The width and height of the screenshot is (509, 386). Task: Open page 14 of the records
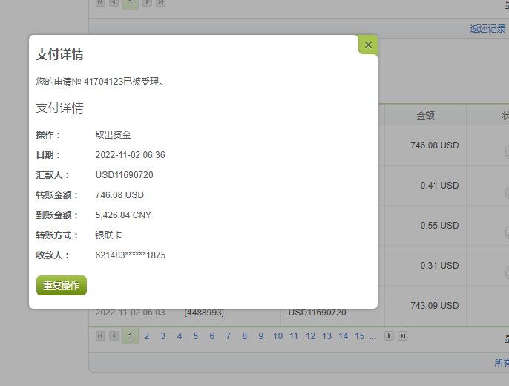click(x=343, y=336)
